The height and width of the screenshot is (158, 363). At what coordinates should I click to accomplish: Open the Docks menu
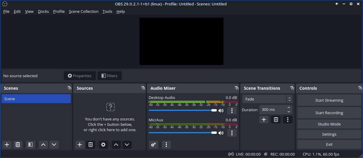pos(43,11)
